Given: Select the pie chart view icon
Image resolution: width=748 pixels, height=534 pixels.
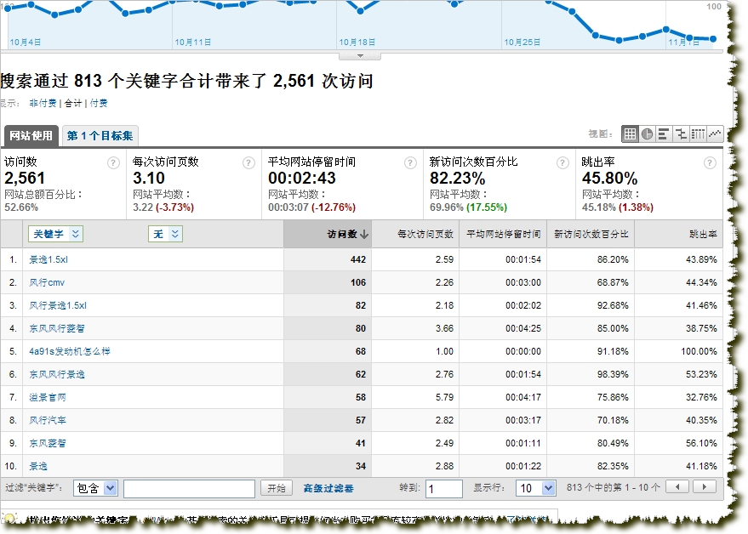Looking at the screenshot, I should pos(647,134).
